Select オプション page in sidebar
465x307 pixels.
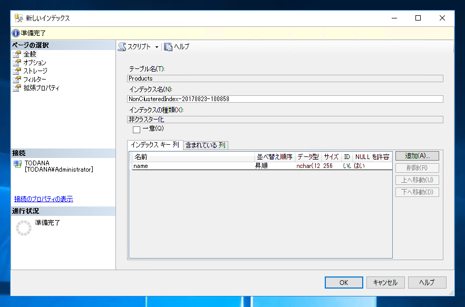tap(35, 63)
